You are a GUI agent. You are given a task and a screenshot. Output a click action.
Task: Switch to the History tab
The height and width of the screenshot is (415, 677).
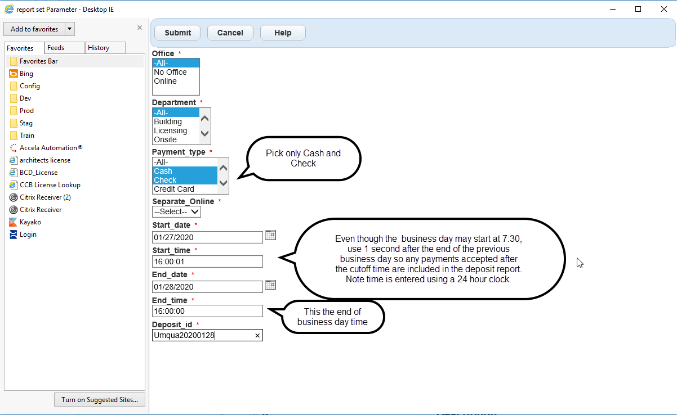click(x=99, y=48)
